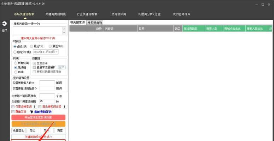Sort by the 趋势 column header
Screen dimensions: 274x141
pyautogui.click(x=99, y=29)
